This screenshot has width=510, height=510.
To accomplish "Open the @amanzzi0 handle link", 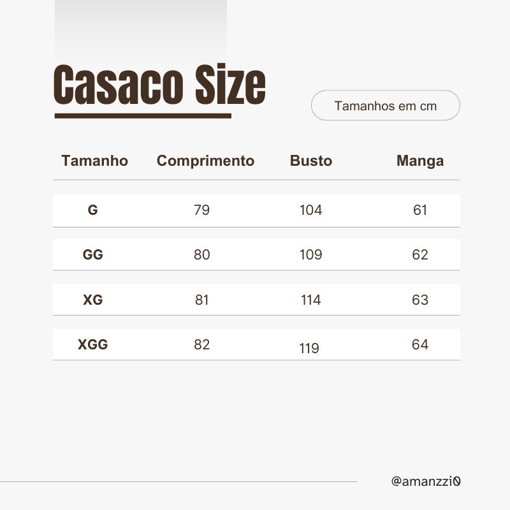I will click(426, 481).
